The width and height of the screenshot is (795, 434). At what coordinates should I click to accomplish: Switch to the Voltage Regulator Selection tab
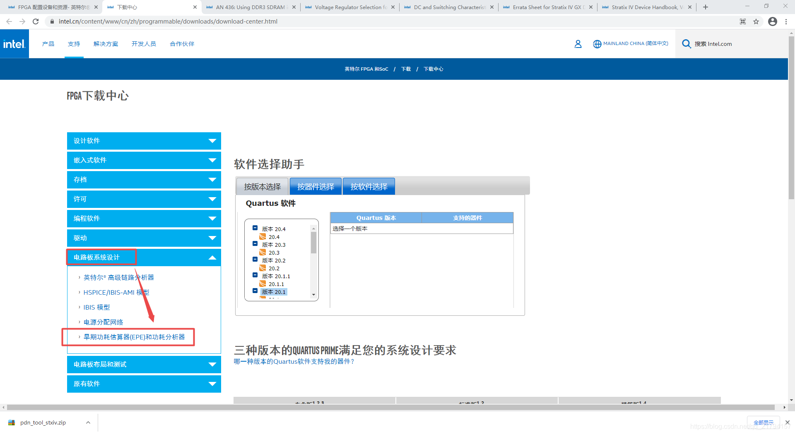(350, 7)
